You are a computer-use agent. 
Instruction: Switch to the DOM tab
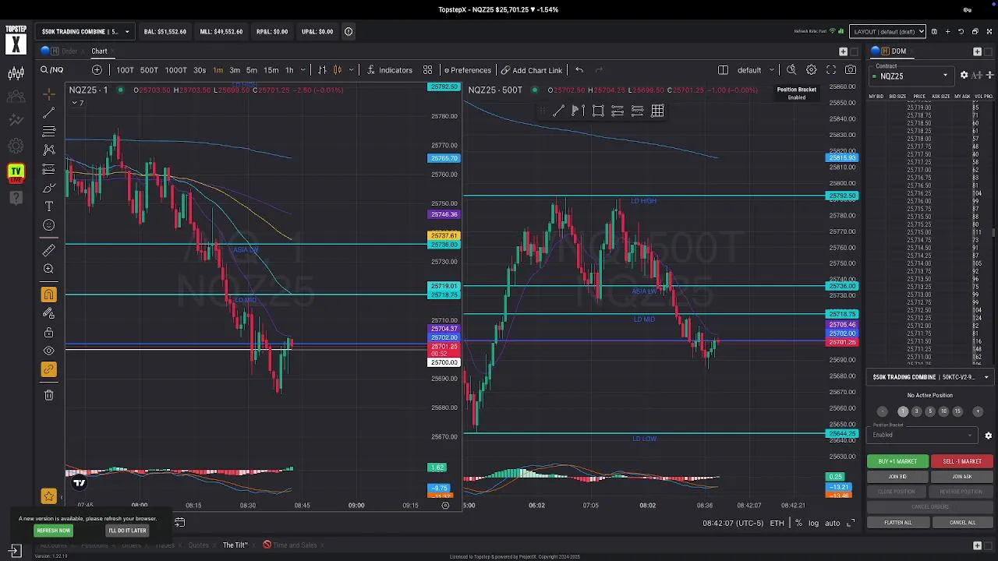pos(899,51)
